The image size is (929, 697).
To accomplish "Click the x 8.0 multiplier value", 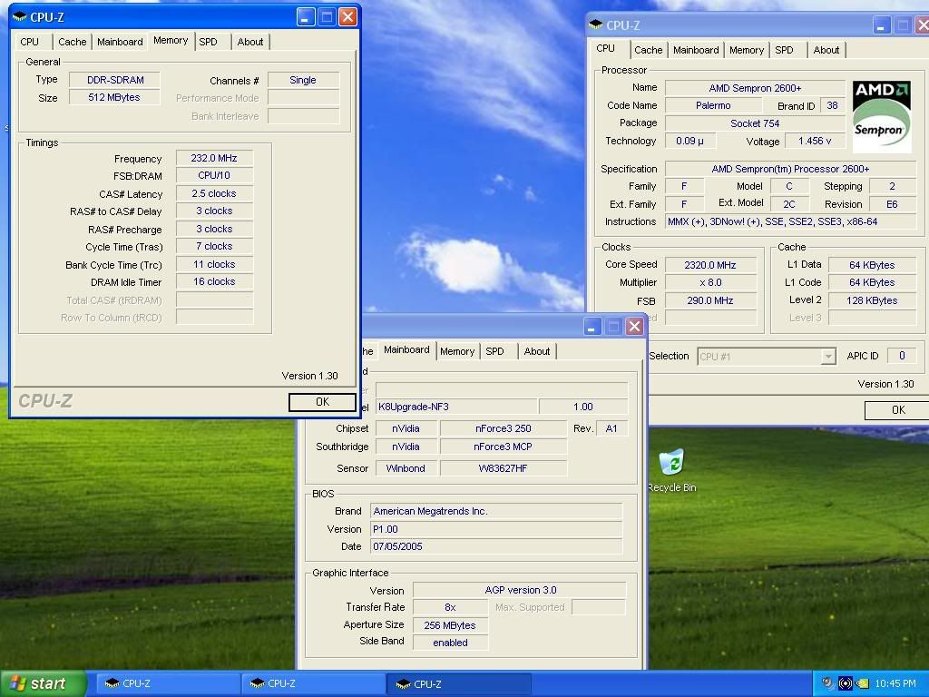I will [710, 283].
